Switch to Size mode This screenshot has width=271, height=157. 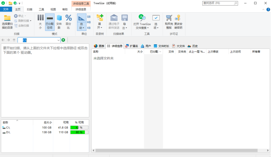(40, 22)
